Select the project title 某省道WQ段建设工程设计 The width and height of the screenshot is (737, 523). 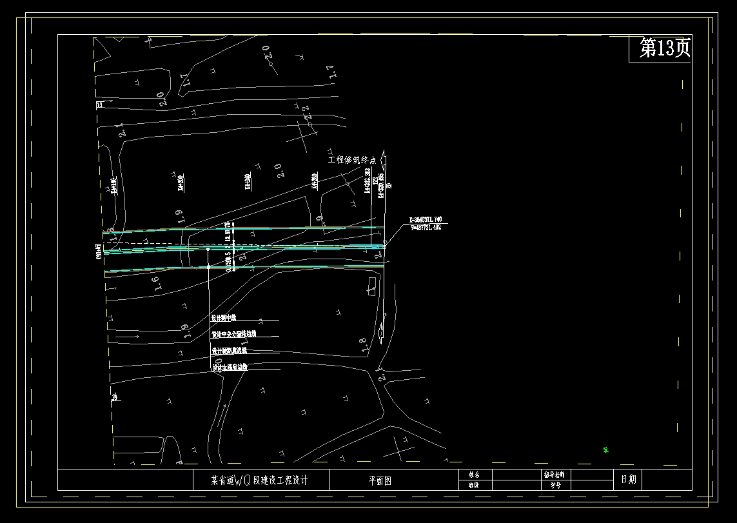click(260, 480)
